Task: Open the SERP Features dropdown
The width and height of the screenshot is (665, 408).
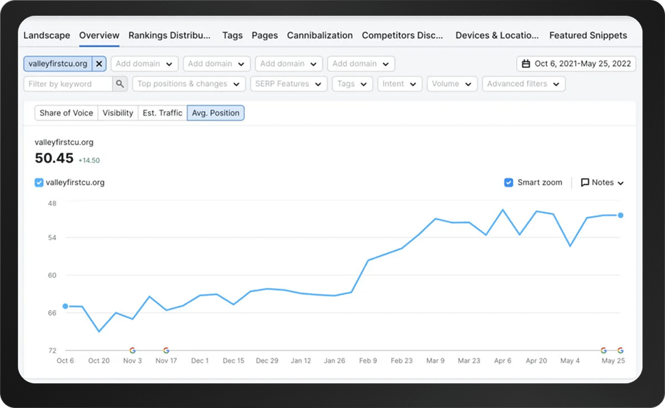Action: coord(288,84)
